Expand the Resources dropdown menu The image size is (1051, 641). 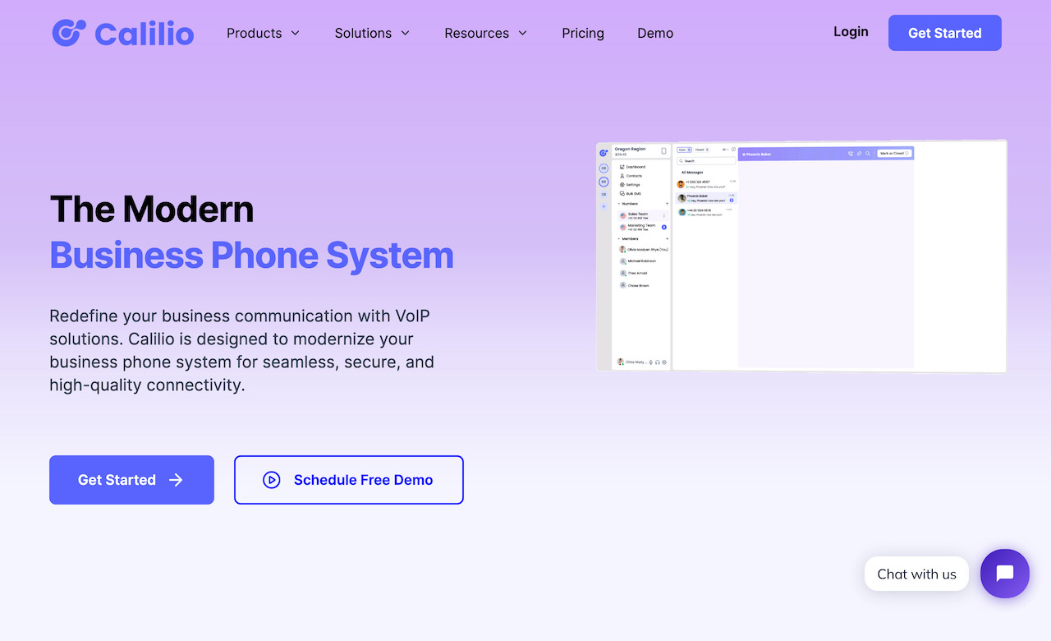point(484,33)
